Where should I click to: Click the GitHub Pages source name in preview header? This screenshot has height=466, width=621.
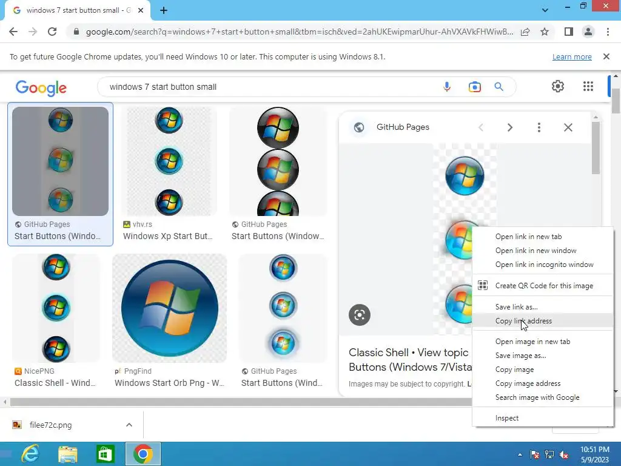coord(403,127)
